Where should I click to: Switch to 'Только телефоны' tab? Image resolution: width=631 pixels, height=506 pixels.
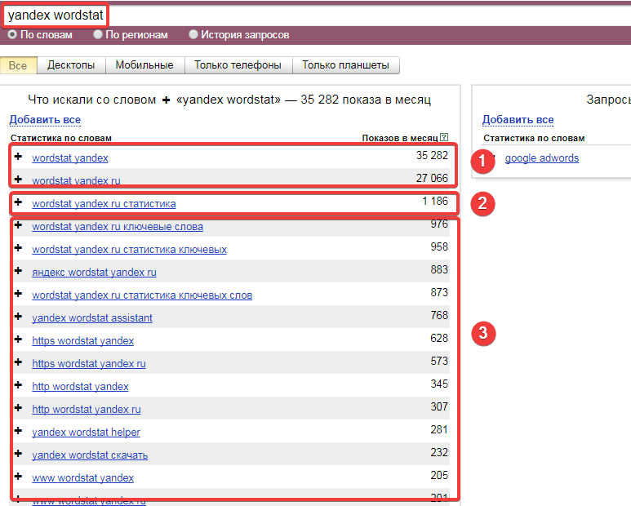pyautogui.click(x=238, y=65)
